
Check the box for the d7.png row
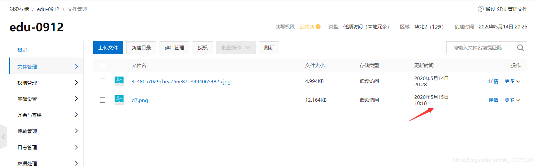(103, 100)
